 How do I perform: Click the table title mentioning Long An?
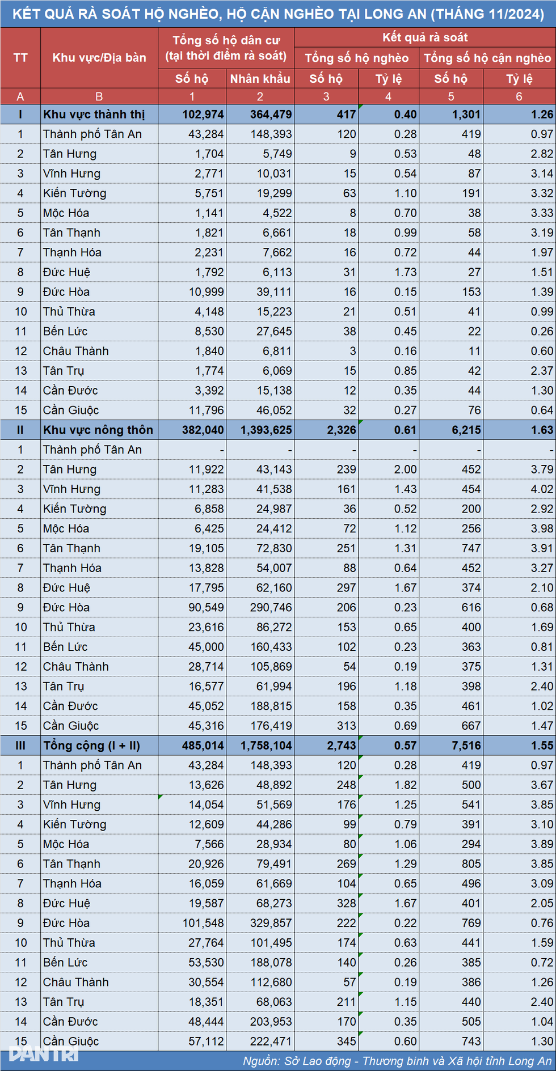278,14
